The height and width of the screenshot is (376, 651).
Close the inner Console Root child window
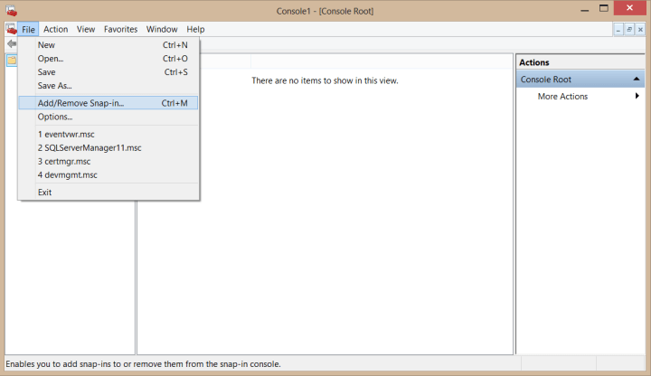coord(642,30)
